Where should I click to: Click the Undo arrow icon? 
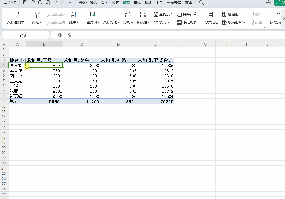tap(55, 3)
